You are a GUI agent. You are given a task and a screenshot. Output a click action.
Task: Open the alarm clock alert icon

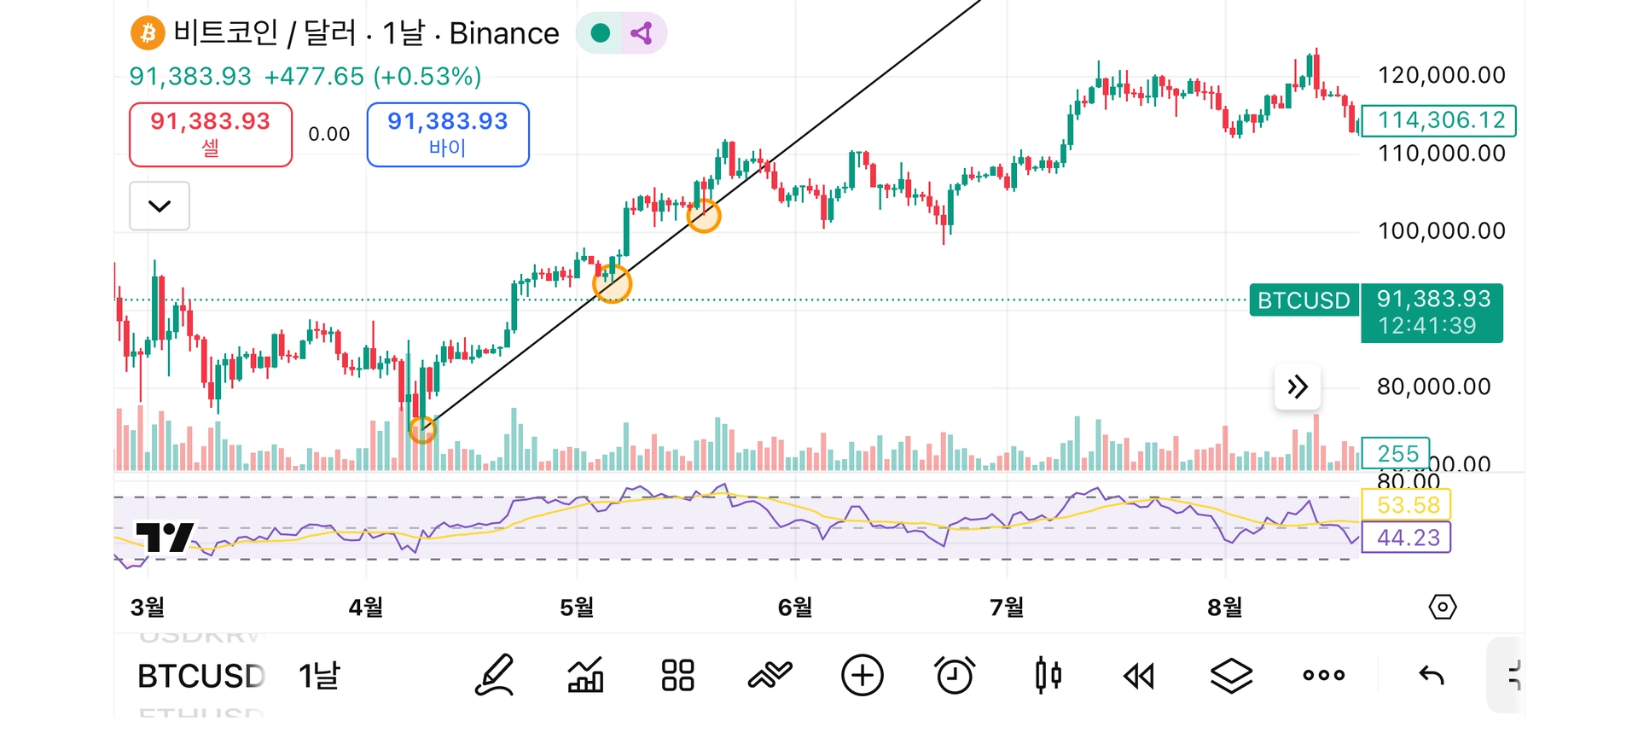click(955, 676)
